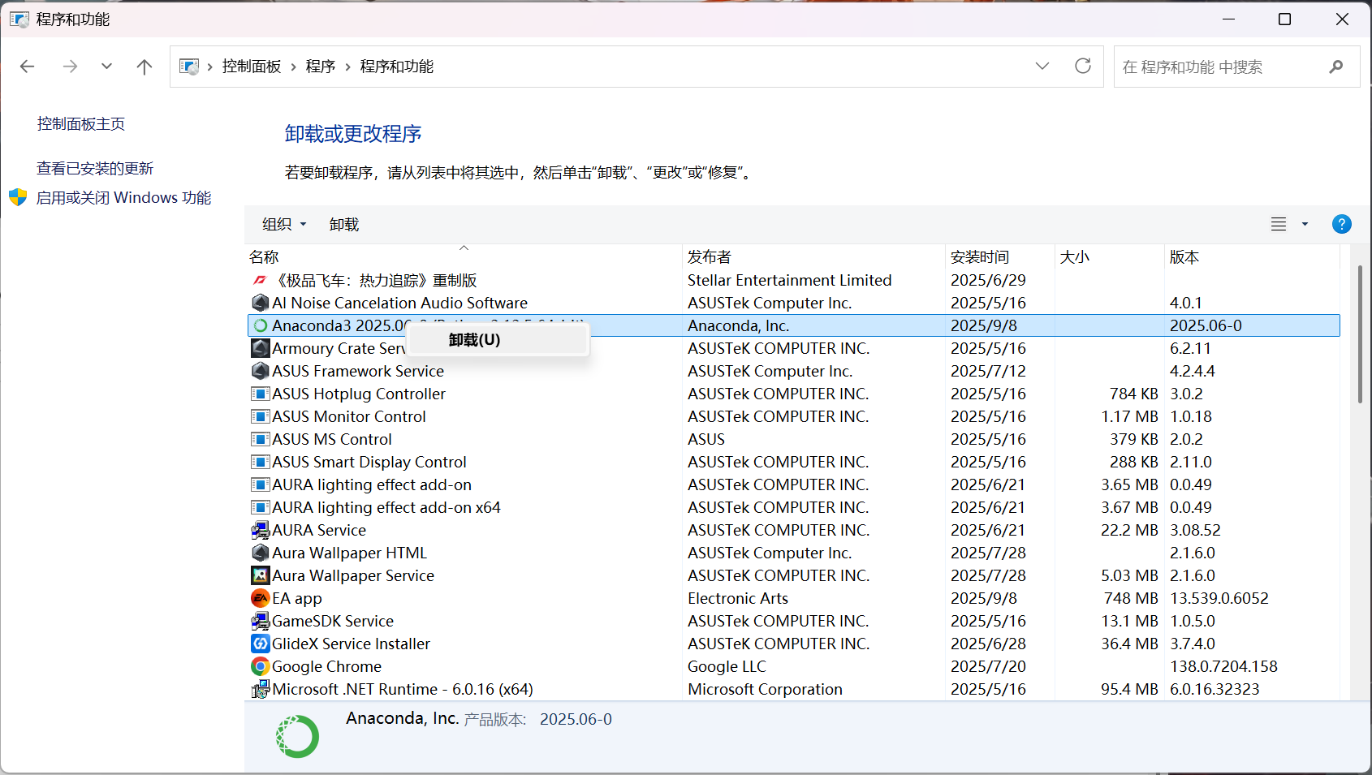The width and height of the screenshot is (1372, 775).
Task: Go up one level using up arrow
Action: tap(144, 67)
